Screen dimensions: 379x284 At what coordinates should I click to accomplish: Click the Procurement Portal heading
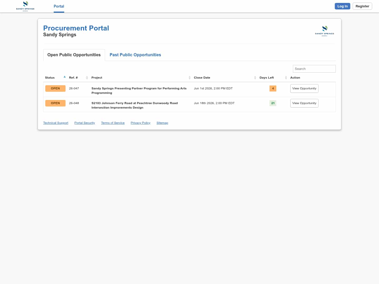click(x=76, y=28)
